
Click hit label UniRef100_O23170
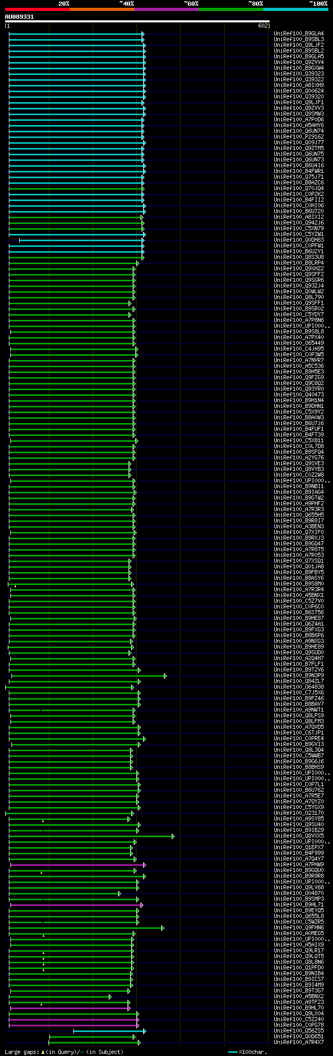click(x=299, y=813)
